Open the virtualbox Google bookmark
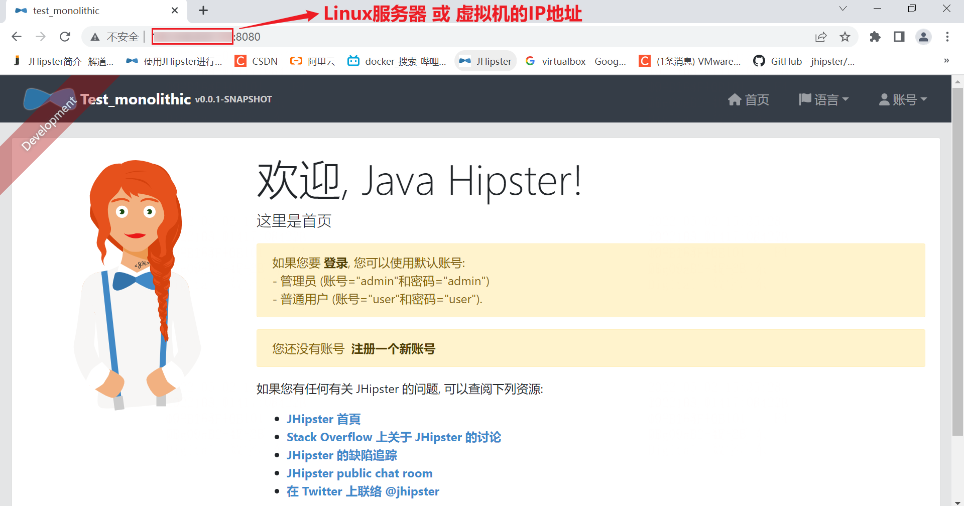964x506 pixels. point(575,61)
